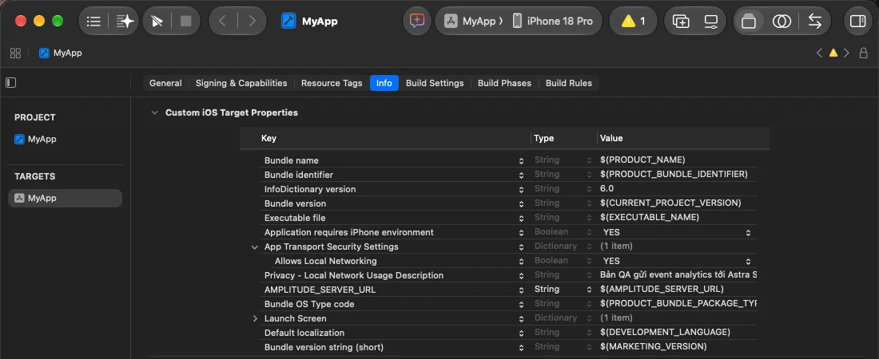Expand the Launch Screen row
Image resolution: width=879 pixels, height=359 pixels.
point(254,318)
